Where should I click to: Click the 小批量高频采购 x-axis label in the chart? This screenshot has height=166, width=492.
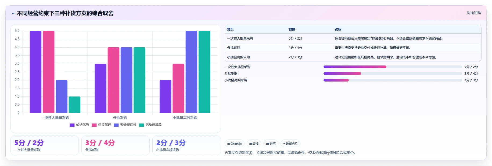pos(185,118)
